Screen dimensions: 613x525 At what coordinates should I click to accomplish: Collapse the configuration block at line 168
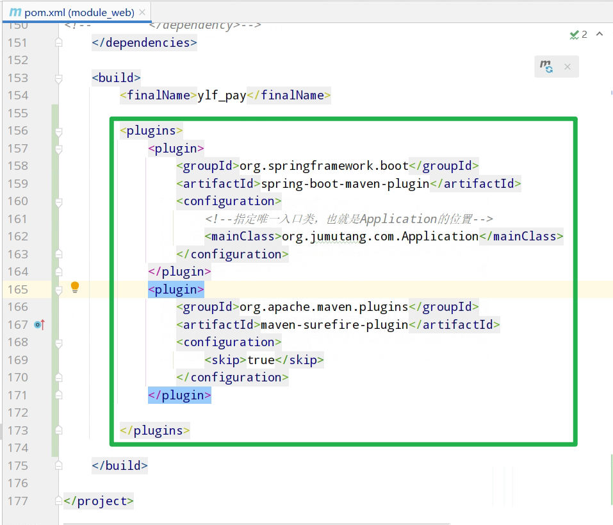pos(59,342)
